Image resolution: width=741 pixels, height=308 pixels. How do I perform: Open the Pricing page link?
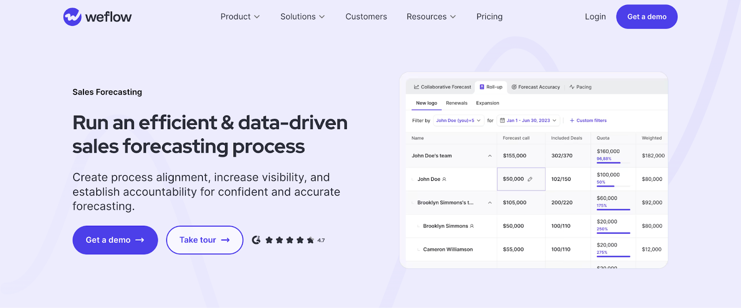[490, 17]
